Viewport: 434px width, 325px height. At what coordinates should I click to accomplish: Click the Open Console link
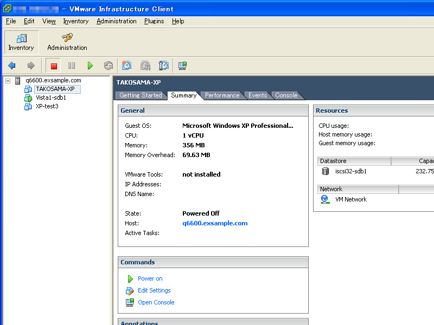156,302
